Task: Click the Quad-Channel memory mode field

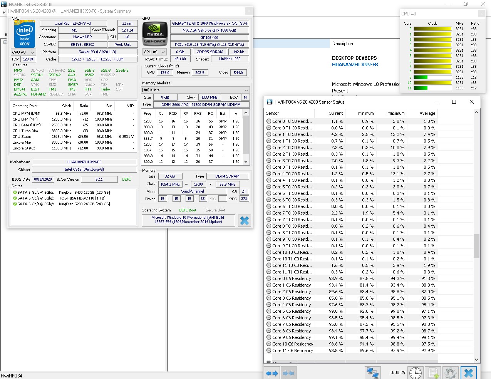Action: coord(192,191)
